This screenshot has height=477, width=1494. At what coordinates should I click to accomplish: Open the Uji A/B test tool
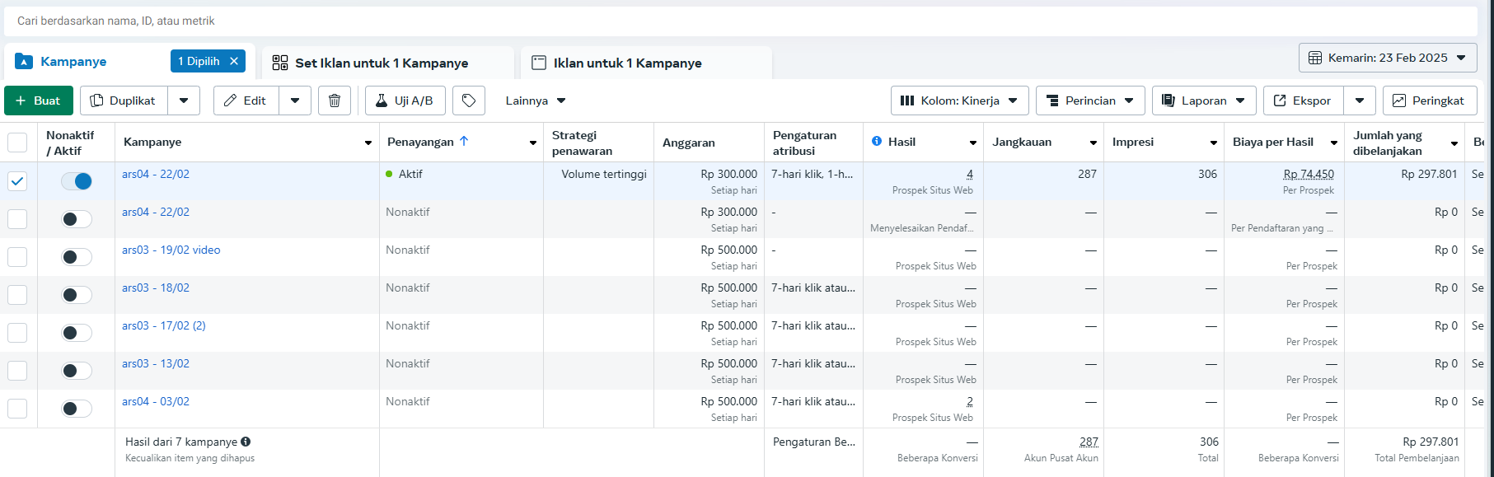point(405,101)
